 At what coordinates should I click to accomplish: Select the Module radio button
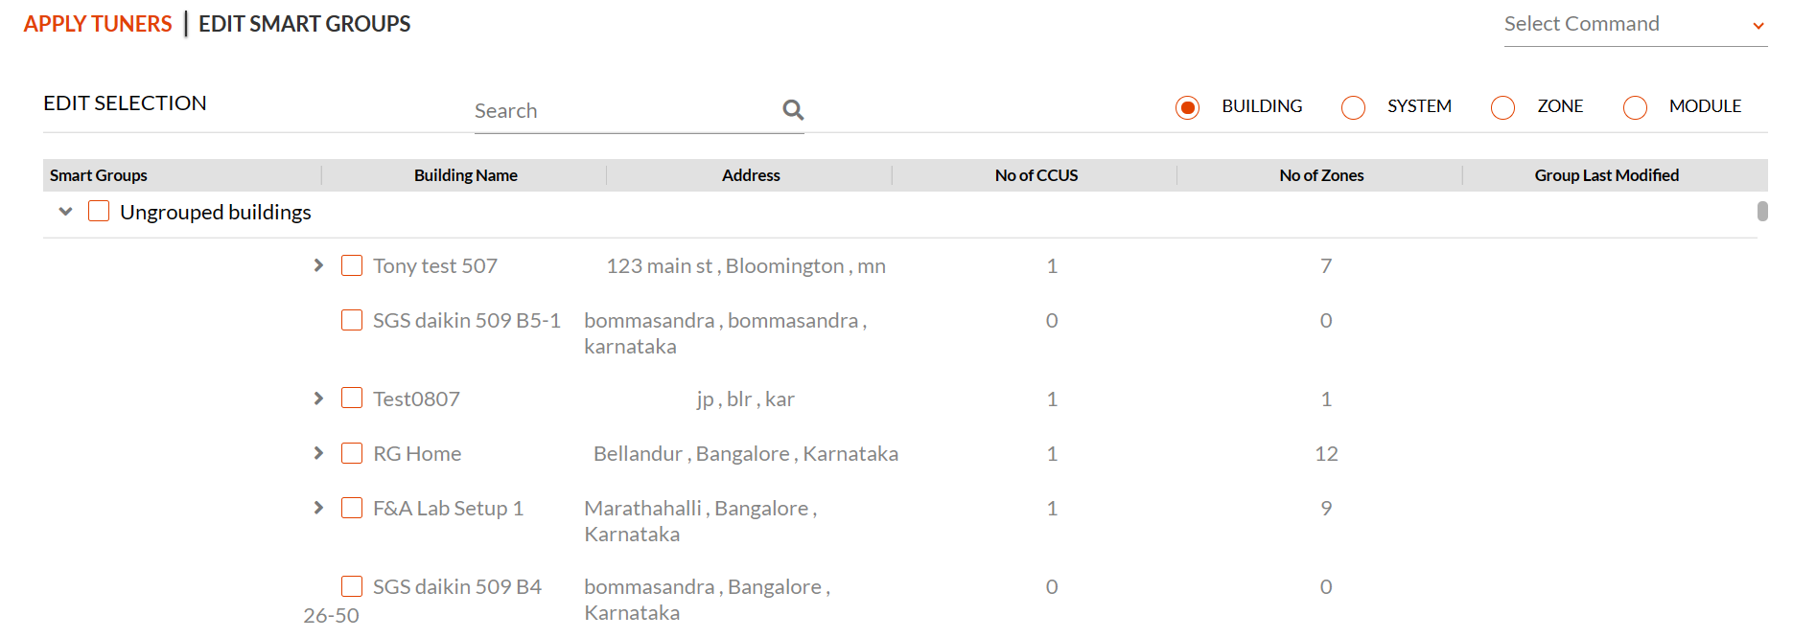(1635, 107)
